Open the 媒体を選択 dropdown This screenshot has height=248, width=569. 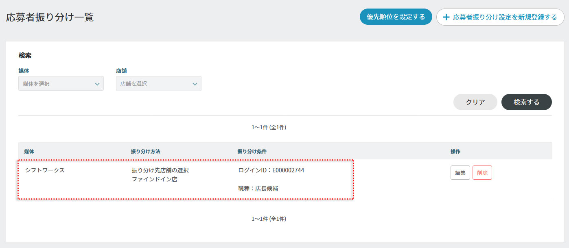click(x=61, y=84)
